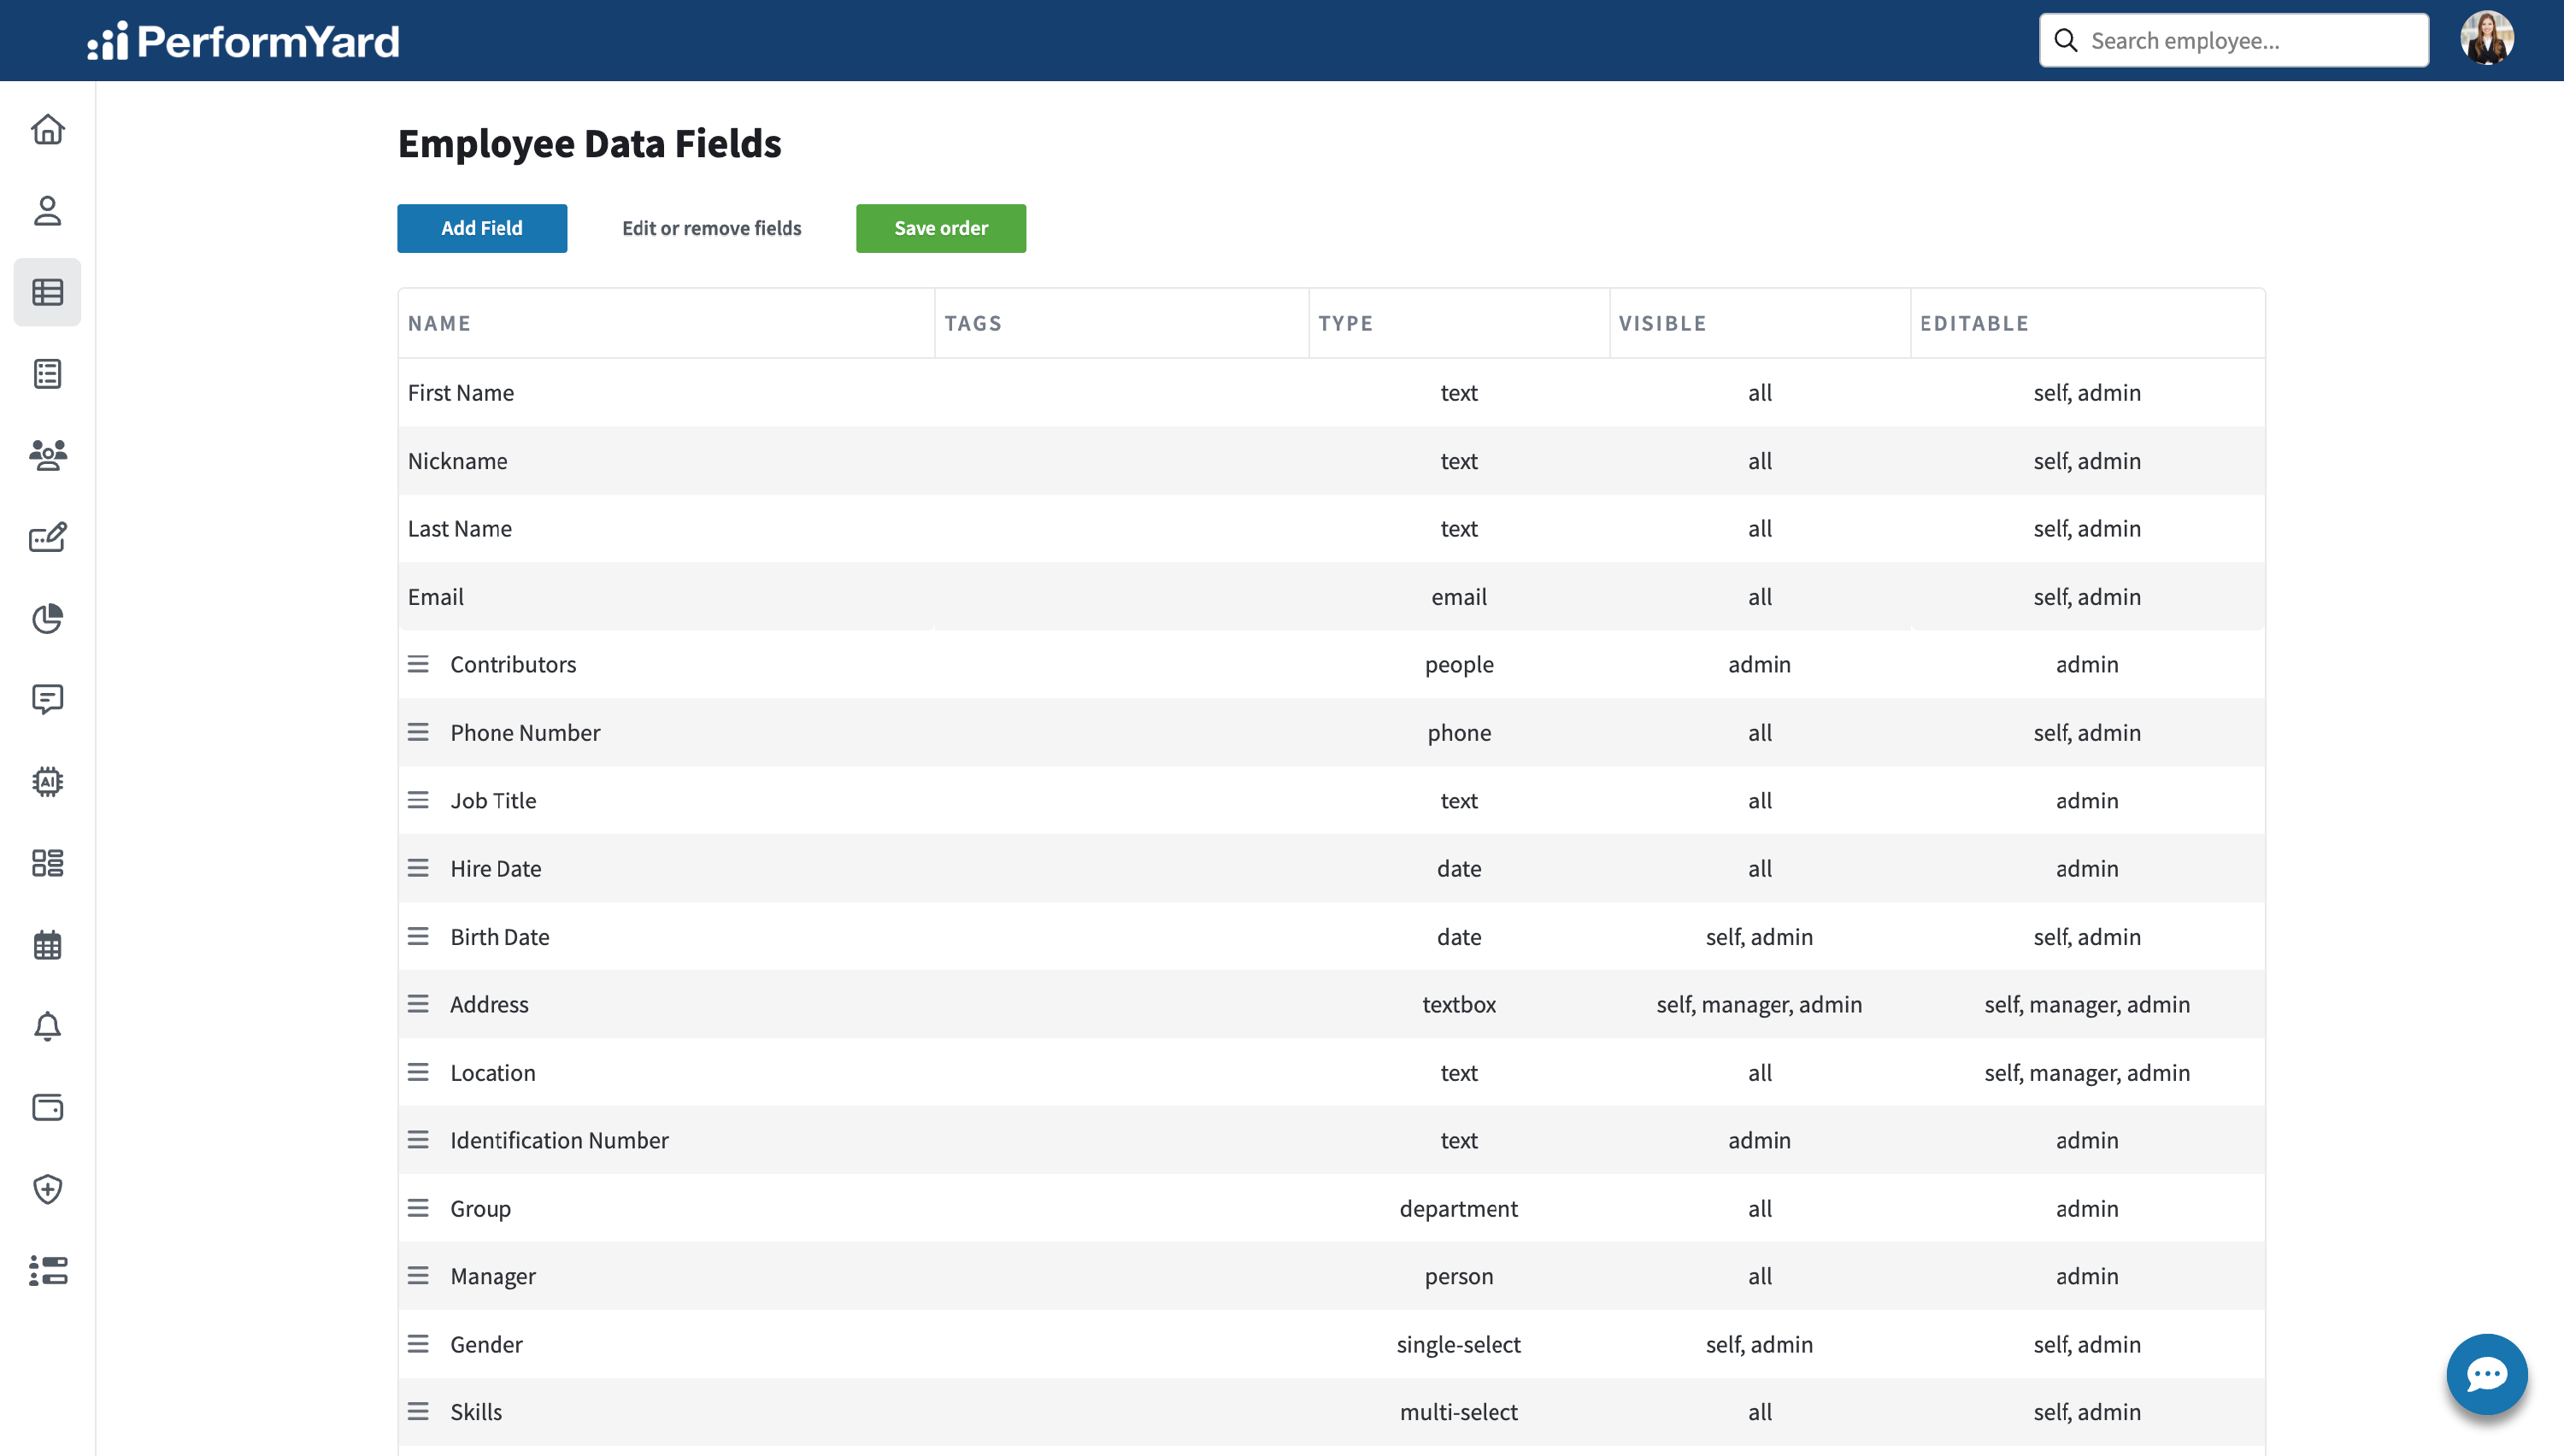Image resolution: width=2564 pixels, height=1456 pixels.
Task: Grab the Hire Date row drag handle
Action: pyautogui.click(x=418, y=868)
